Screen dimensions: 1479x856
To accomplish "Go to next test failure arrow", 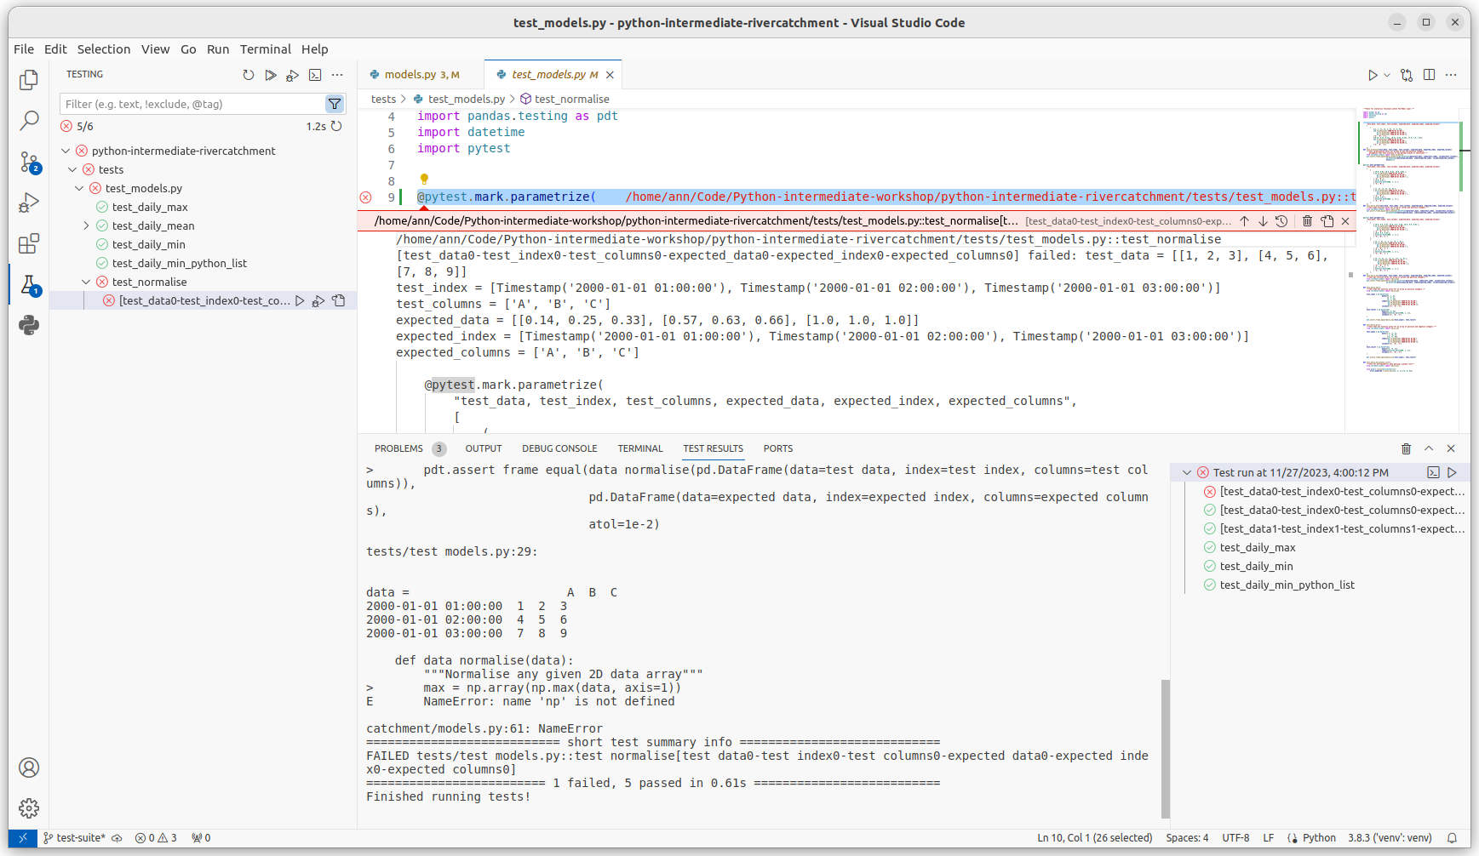I will coord(1263,221).
